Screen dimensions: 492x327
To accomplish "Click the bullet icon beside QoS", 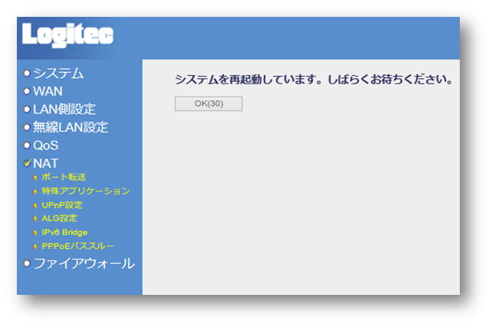I will click(27, 146).
